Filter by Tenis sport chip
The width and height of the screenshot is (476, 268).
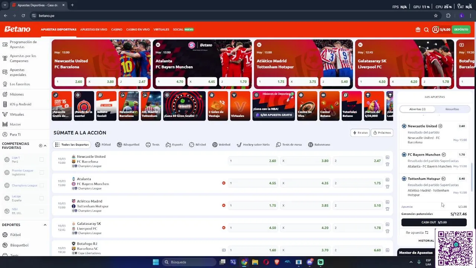click(152, 144)
